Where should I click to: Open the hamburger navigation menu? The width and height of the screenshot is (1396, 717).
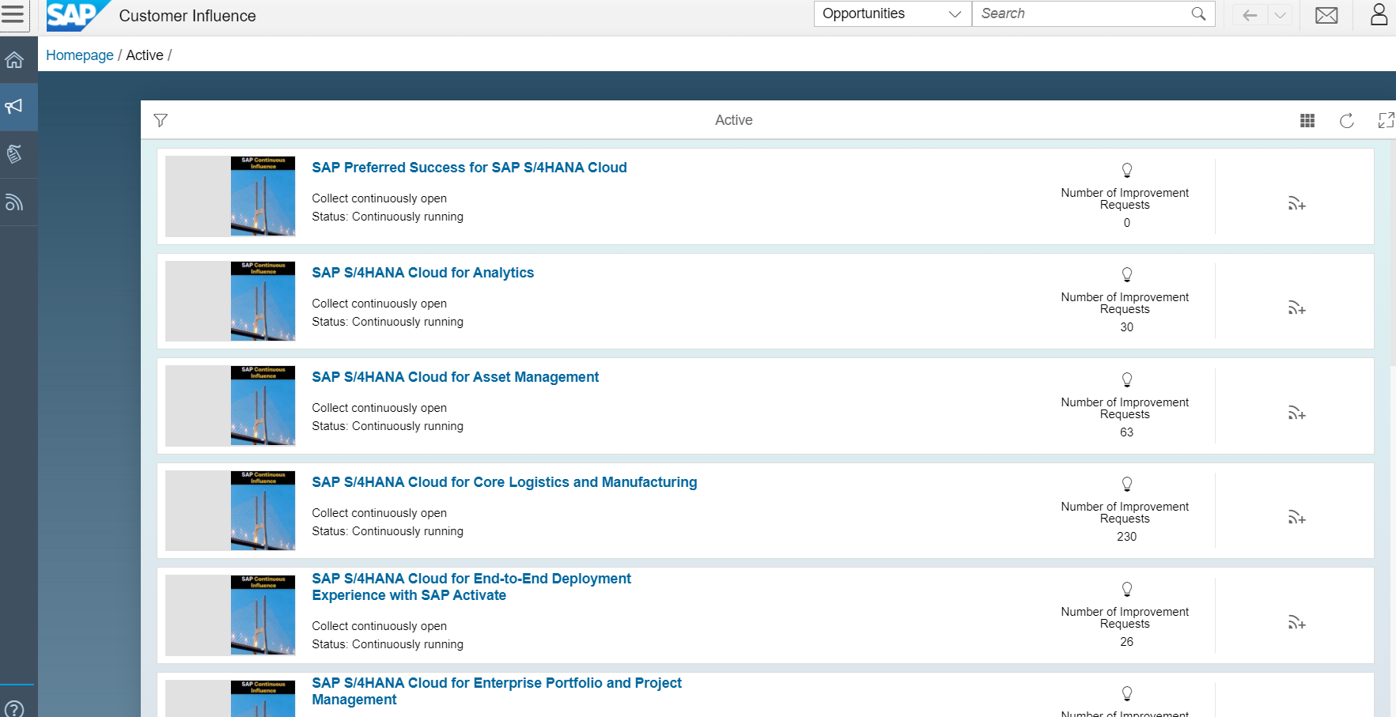point(12,14)
